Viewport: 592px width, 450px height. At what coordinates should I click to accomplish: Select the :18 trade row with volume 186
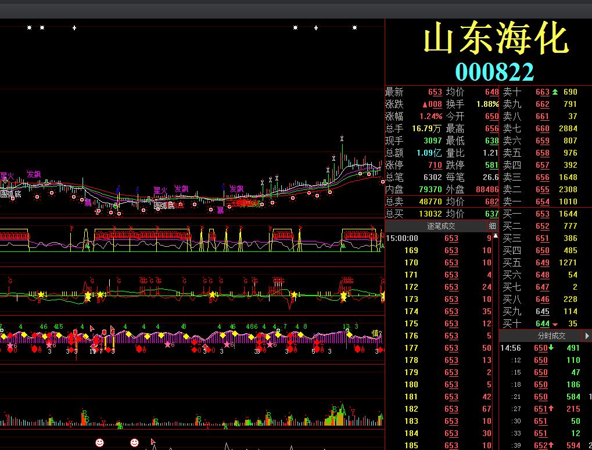click(x=545, y=384)
